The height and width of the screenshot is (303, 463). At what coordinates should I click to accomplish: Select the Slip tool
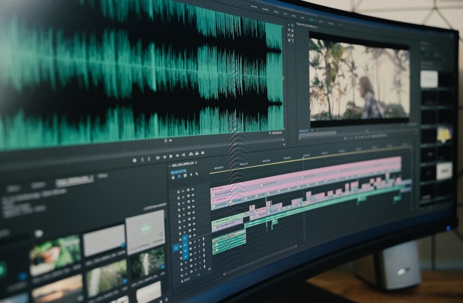(x=289, y=35)
